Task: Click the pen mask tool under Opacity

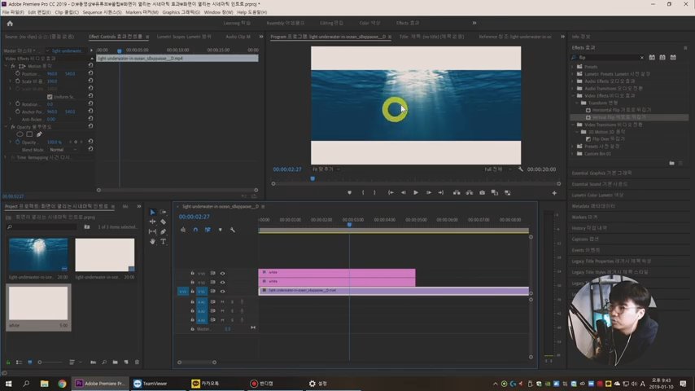Action: tap(39, 134)
